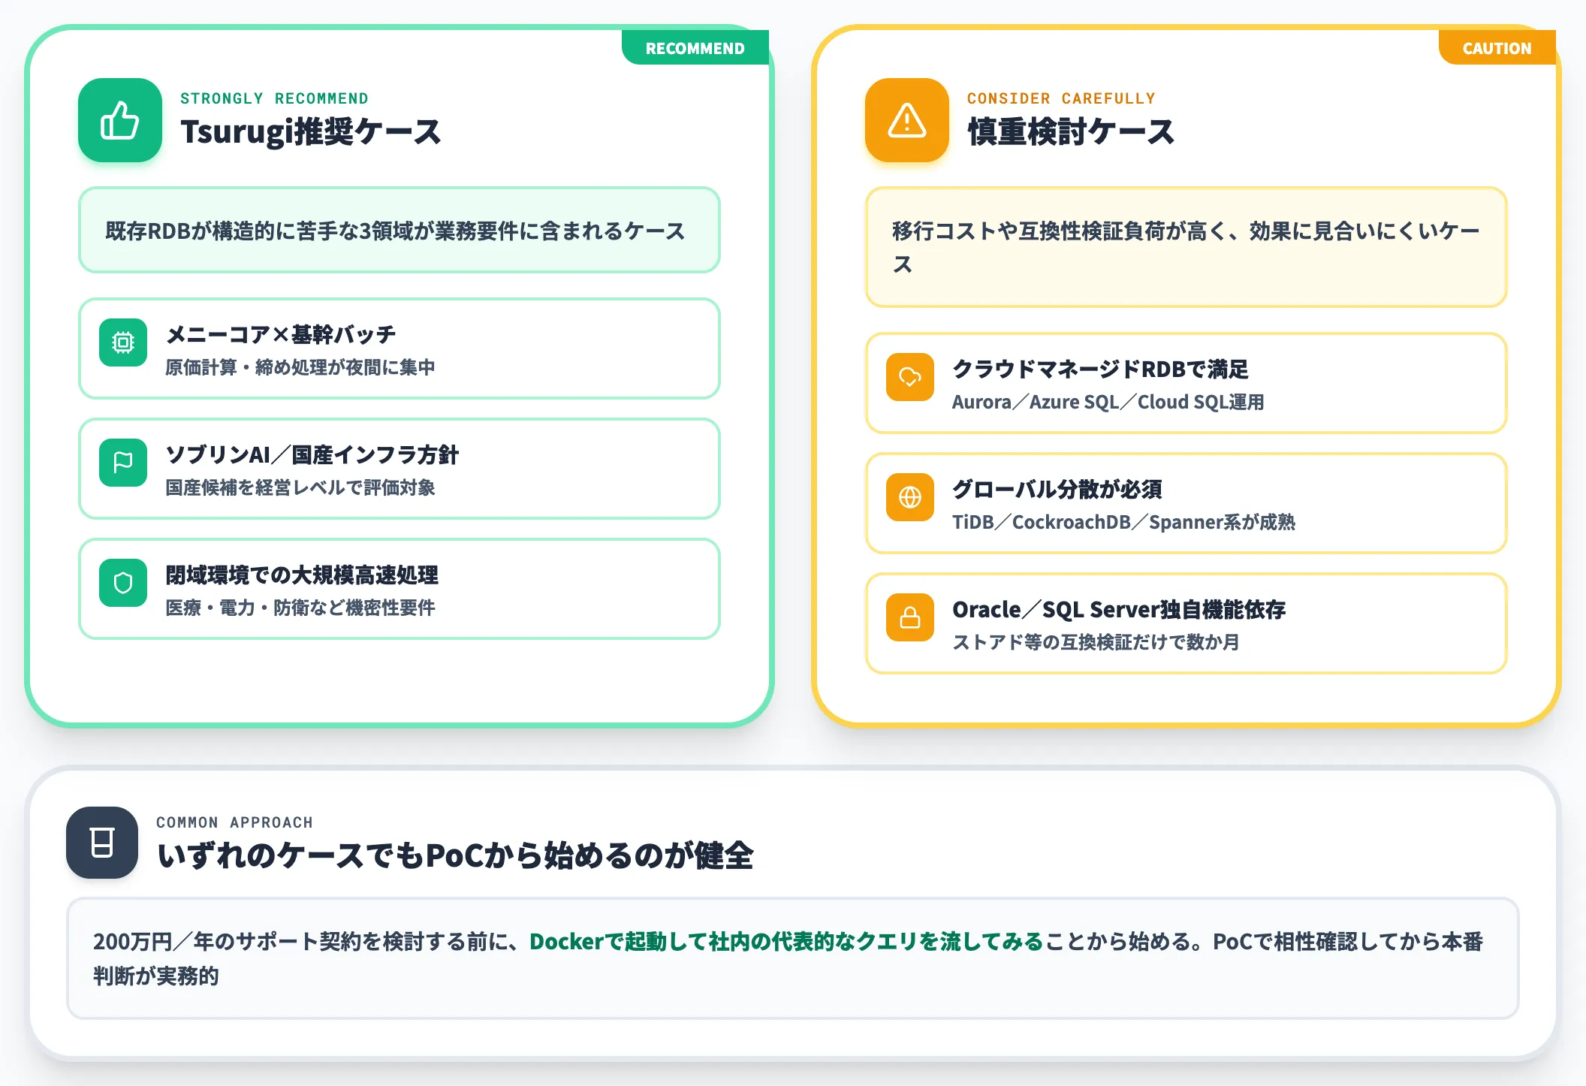Click the globe icon for グローバル分散
Image resolution: width=1586 pixels, height=1086 pixels.
coord(910,497)
